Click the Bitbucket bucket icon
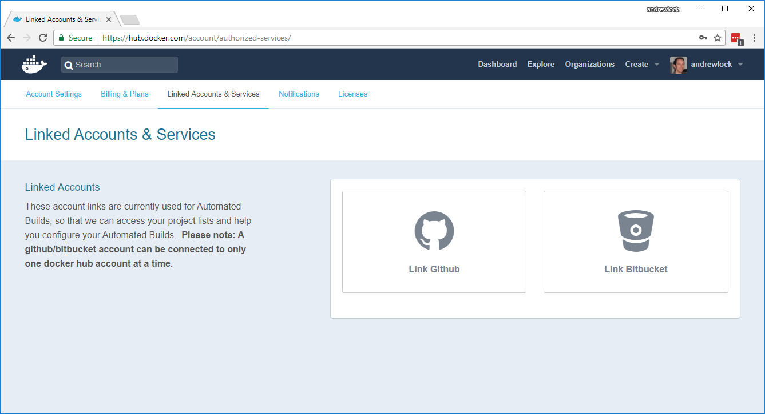The height and width of the screenshot is (414, 765). tap(636, 231)
